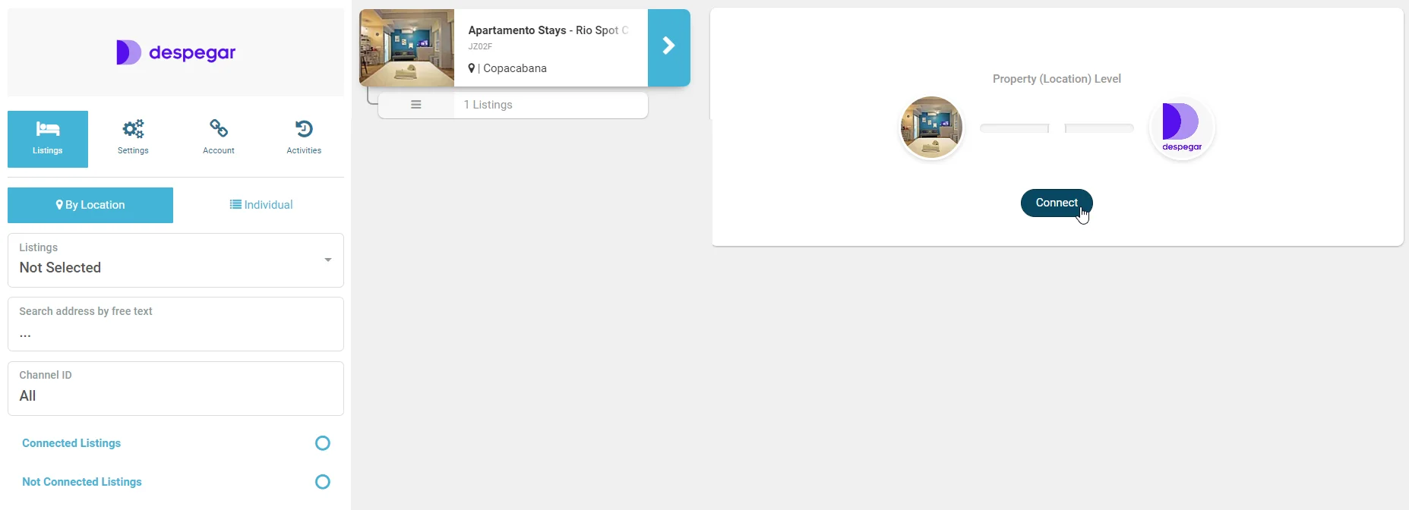Click the Apartamento Stays - Rio Spot title
Image resolution: width=1409 pixels, height=510 pixels.
548,30
